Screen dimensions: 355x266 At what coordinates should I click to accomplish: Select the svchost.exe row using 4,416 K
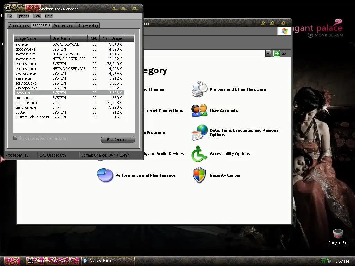coord(69,54)
